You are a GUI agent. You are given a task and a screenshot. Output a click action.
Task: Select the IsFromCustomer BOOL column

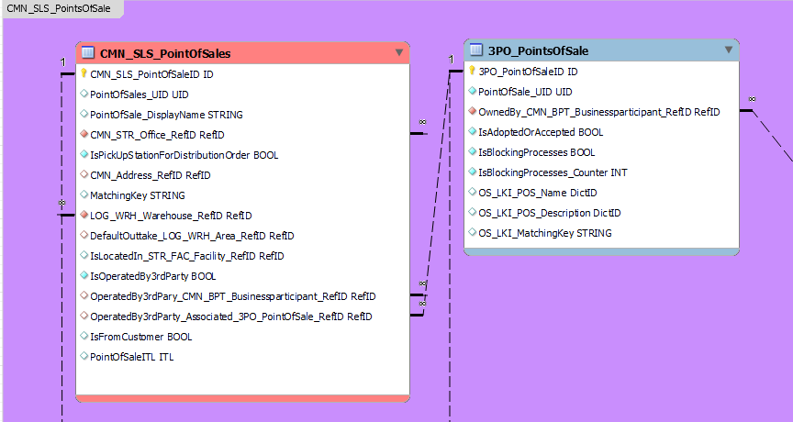click(x=140, y=337)
